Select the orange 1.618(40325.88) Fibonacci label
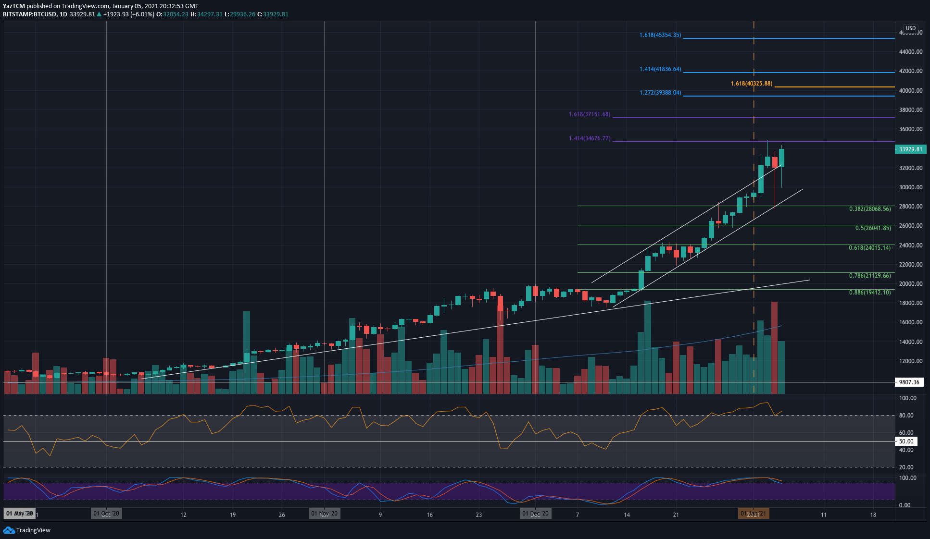Viewport: 930px width, 539px height. [752, 84]
